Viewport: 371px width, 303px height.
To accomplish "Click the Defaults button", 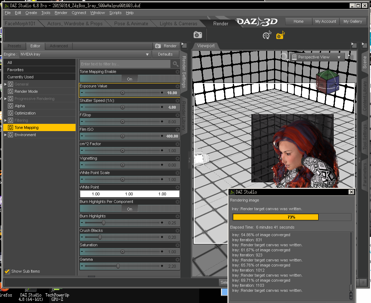I will pyautogui.click(x=165, y=55).
